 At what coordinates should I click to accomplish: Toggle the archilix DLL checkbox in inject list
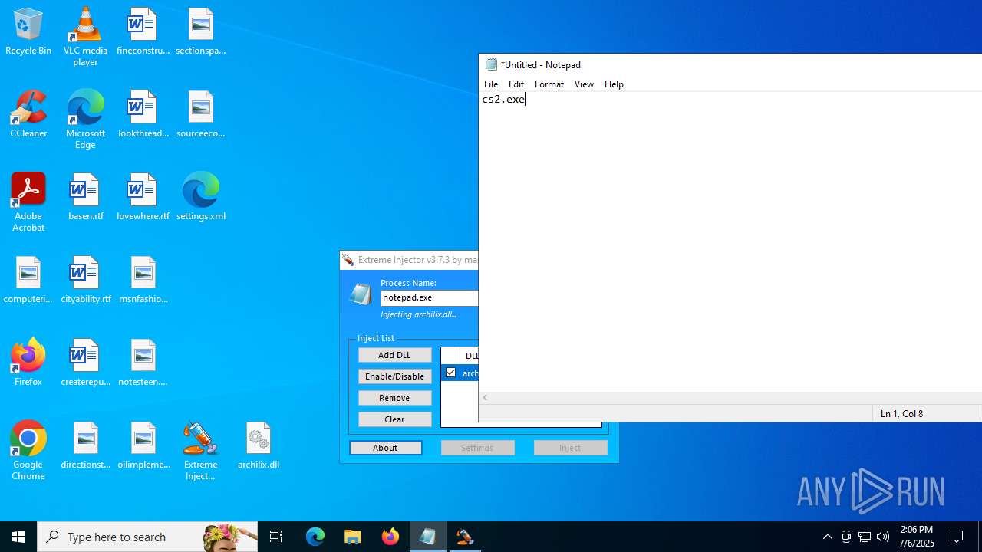[x=451, y=373]
